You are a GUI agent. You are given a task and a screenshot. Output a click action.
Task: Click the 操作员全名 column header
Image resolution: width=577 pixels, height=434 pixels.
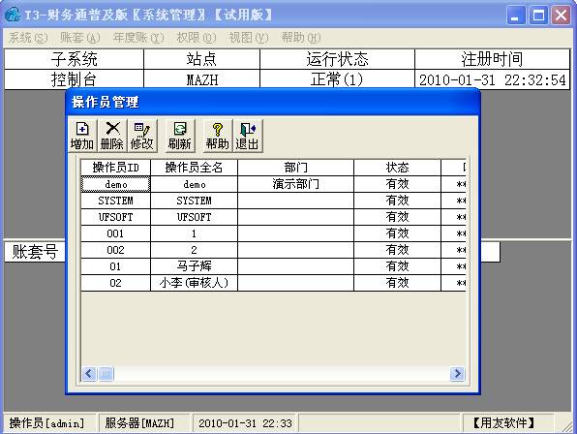[195, 168]
